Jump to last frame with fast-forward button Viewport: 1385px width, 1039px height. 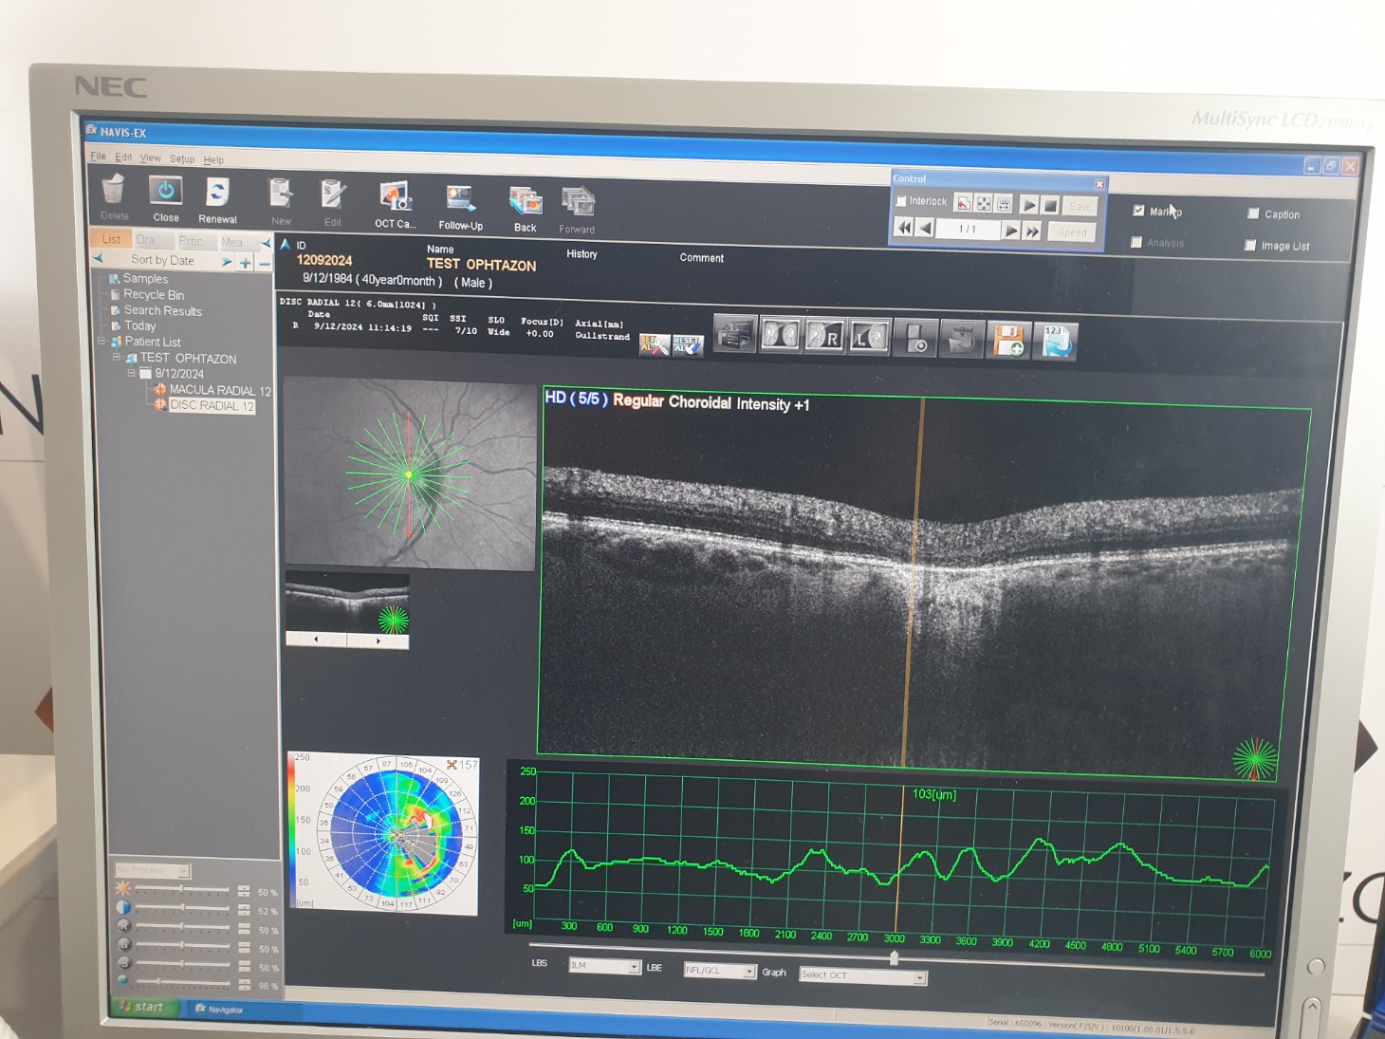coord(1032,231)
